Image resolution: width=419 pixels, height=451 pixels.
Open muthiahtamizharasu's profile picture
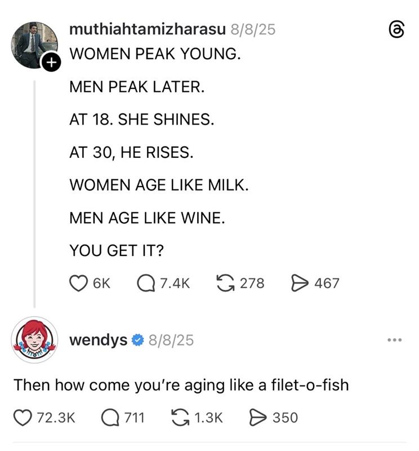click(33, 44)
